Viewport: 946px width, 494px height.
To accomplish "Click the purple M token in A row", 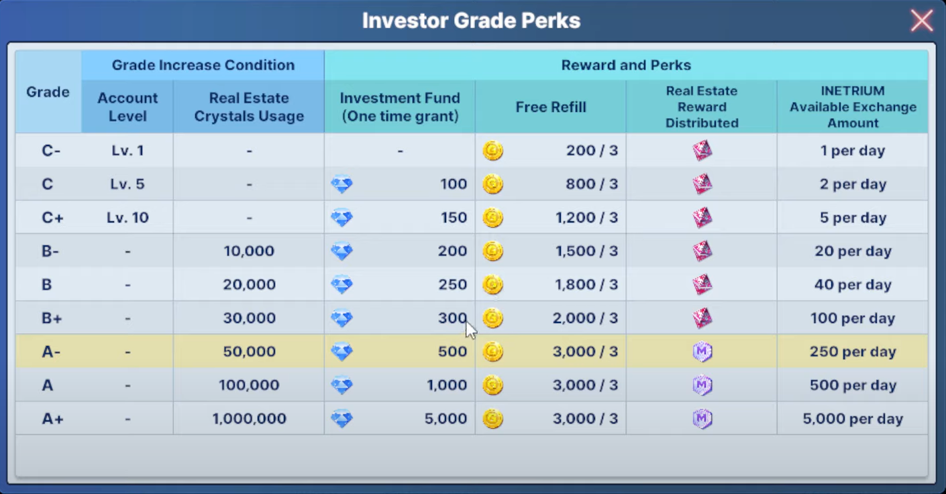I will (x=702, y=385).
